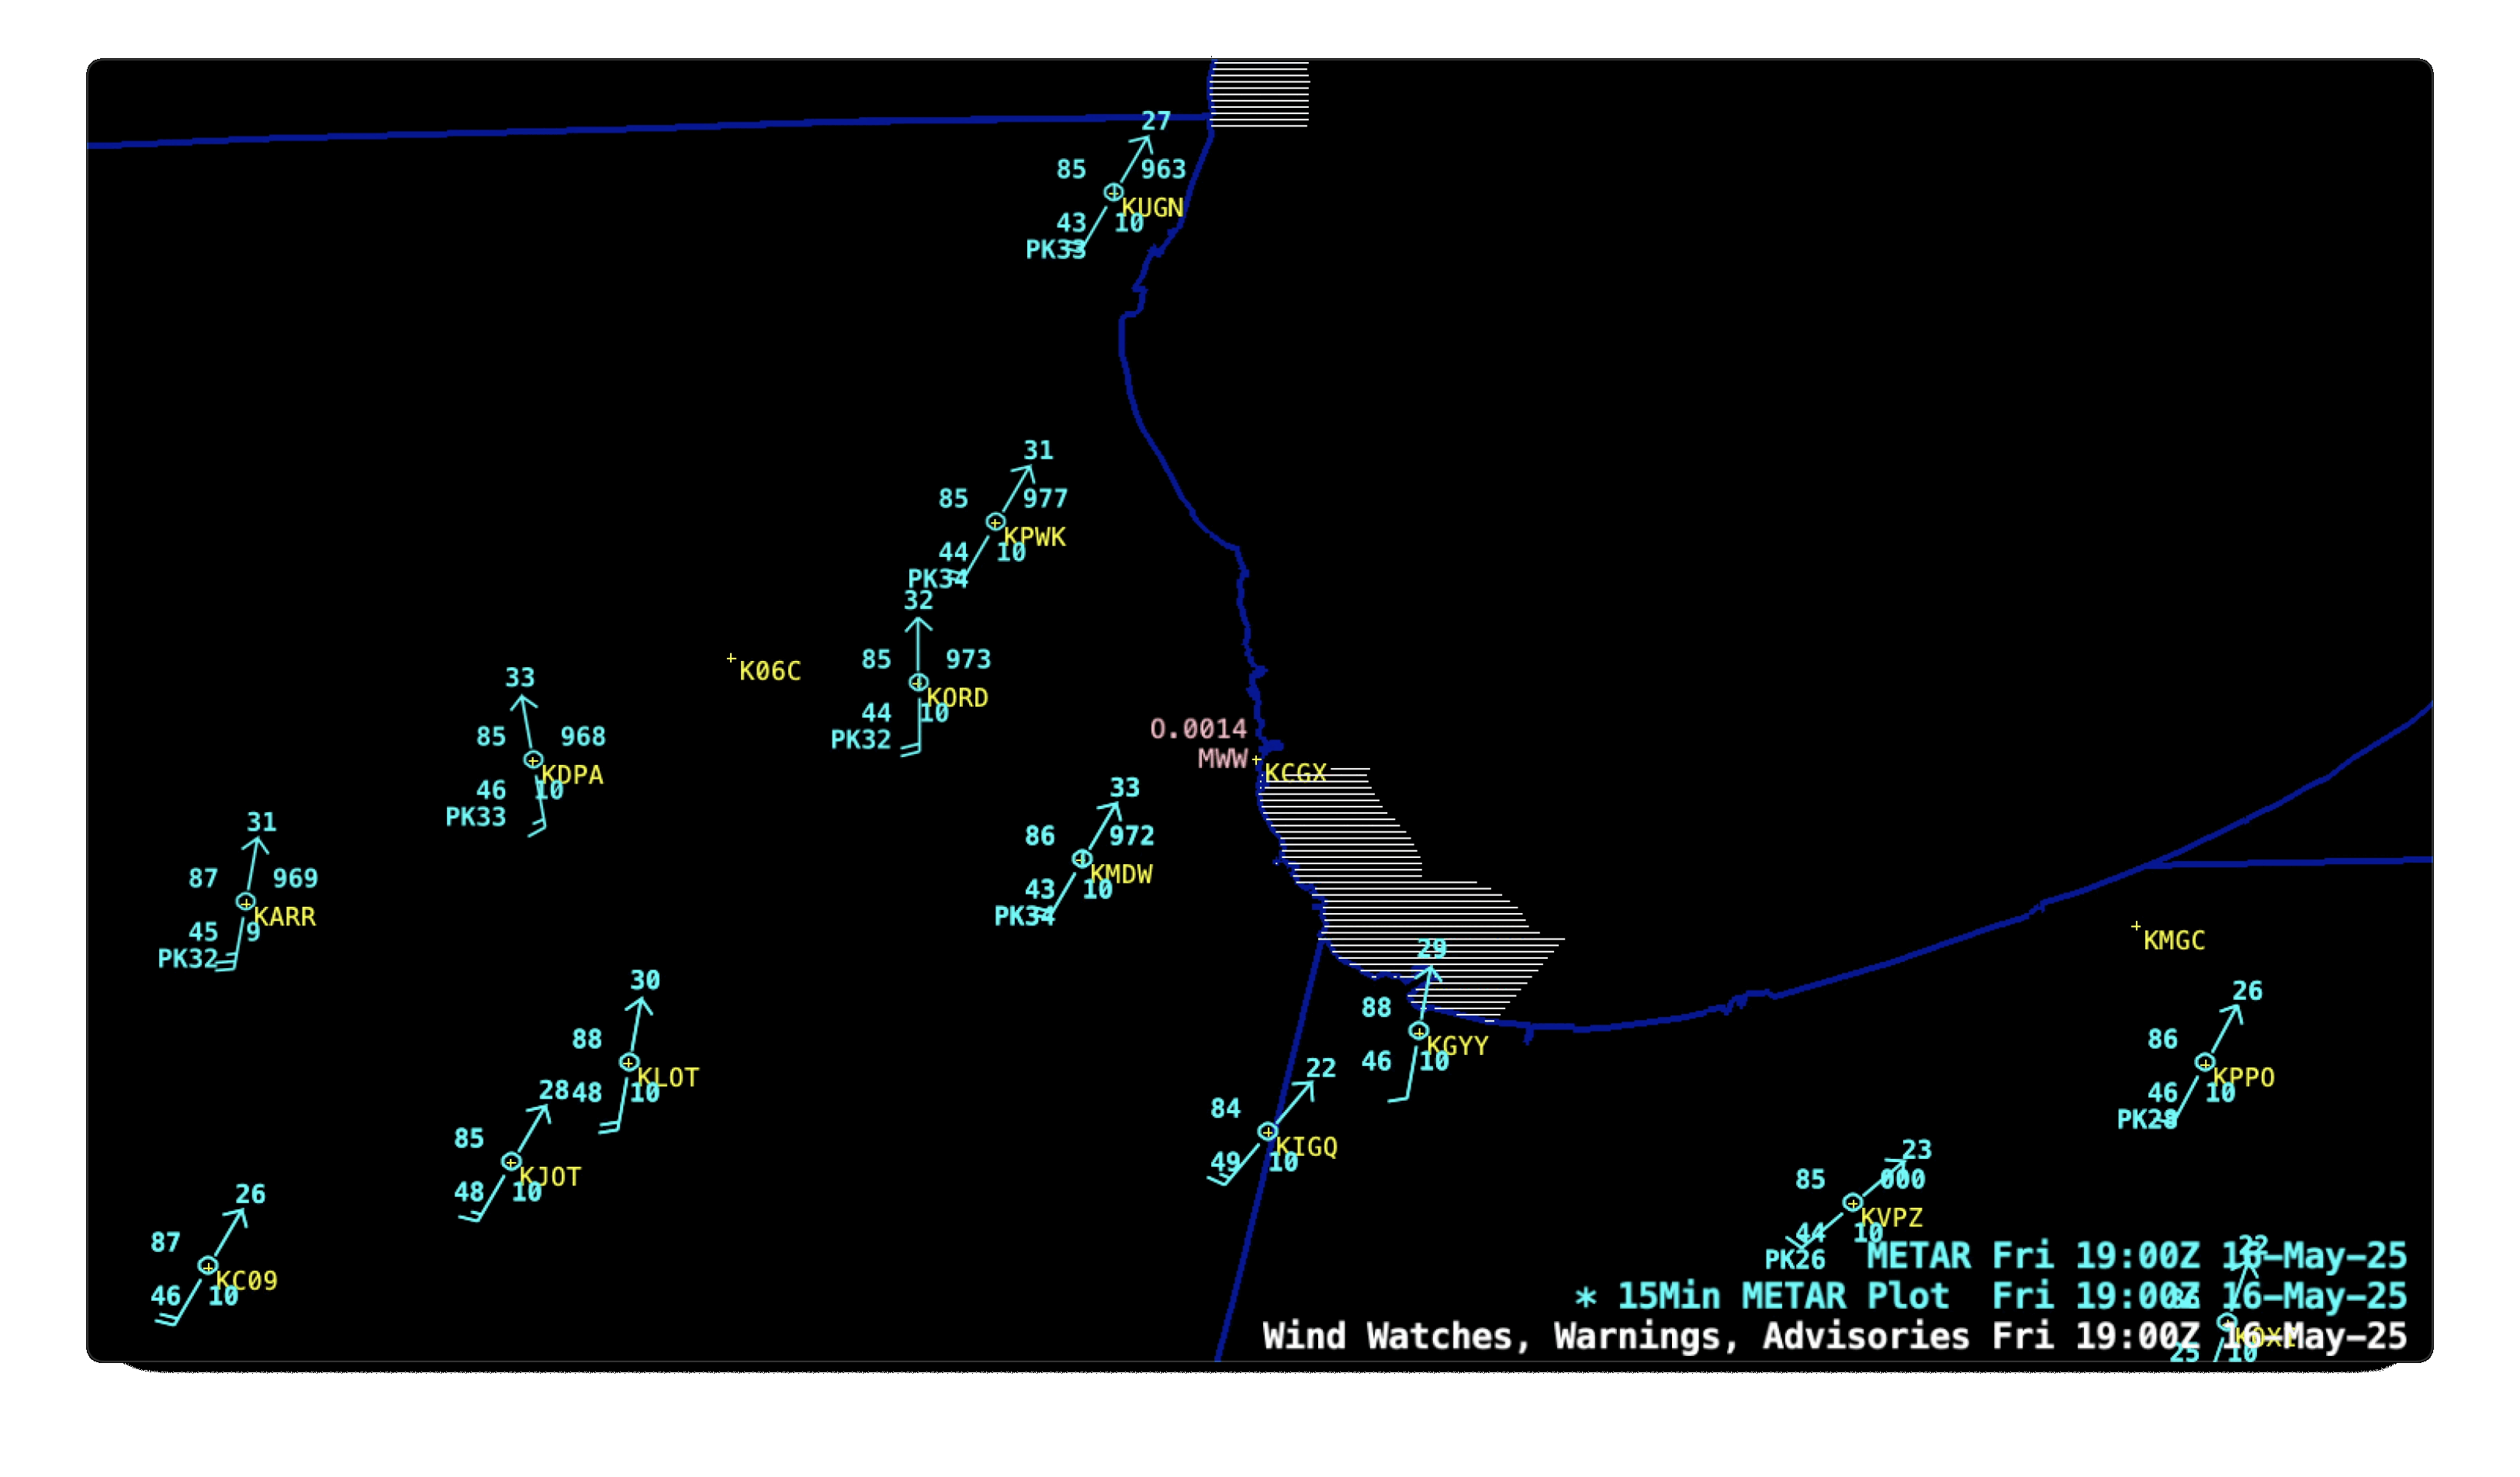The image size is (2520, 1477).
Task: Click the KDPA station circle marker
Action: click(x=533, y=760)
